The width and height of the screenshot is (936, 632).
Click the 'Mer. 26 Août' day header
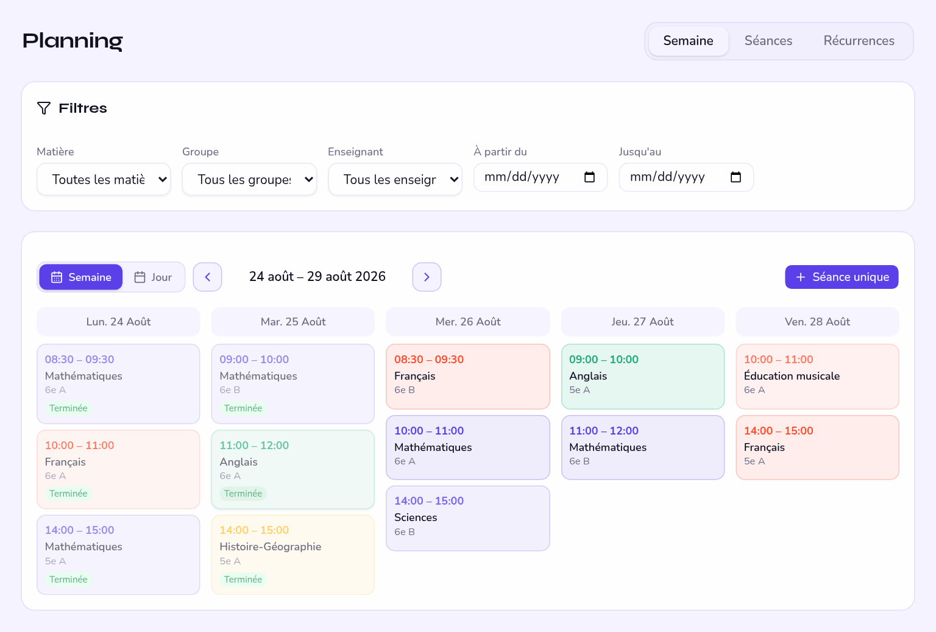coord(468,322)
